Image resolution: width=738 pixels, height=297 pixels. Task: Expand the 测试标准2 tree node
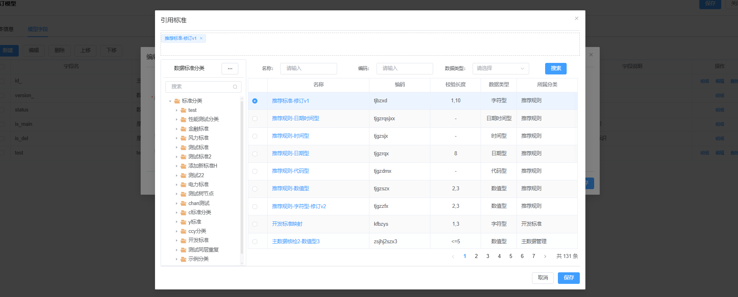pyautogui.click(x=177, y=157)
